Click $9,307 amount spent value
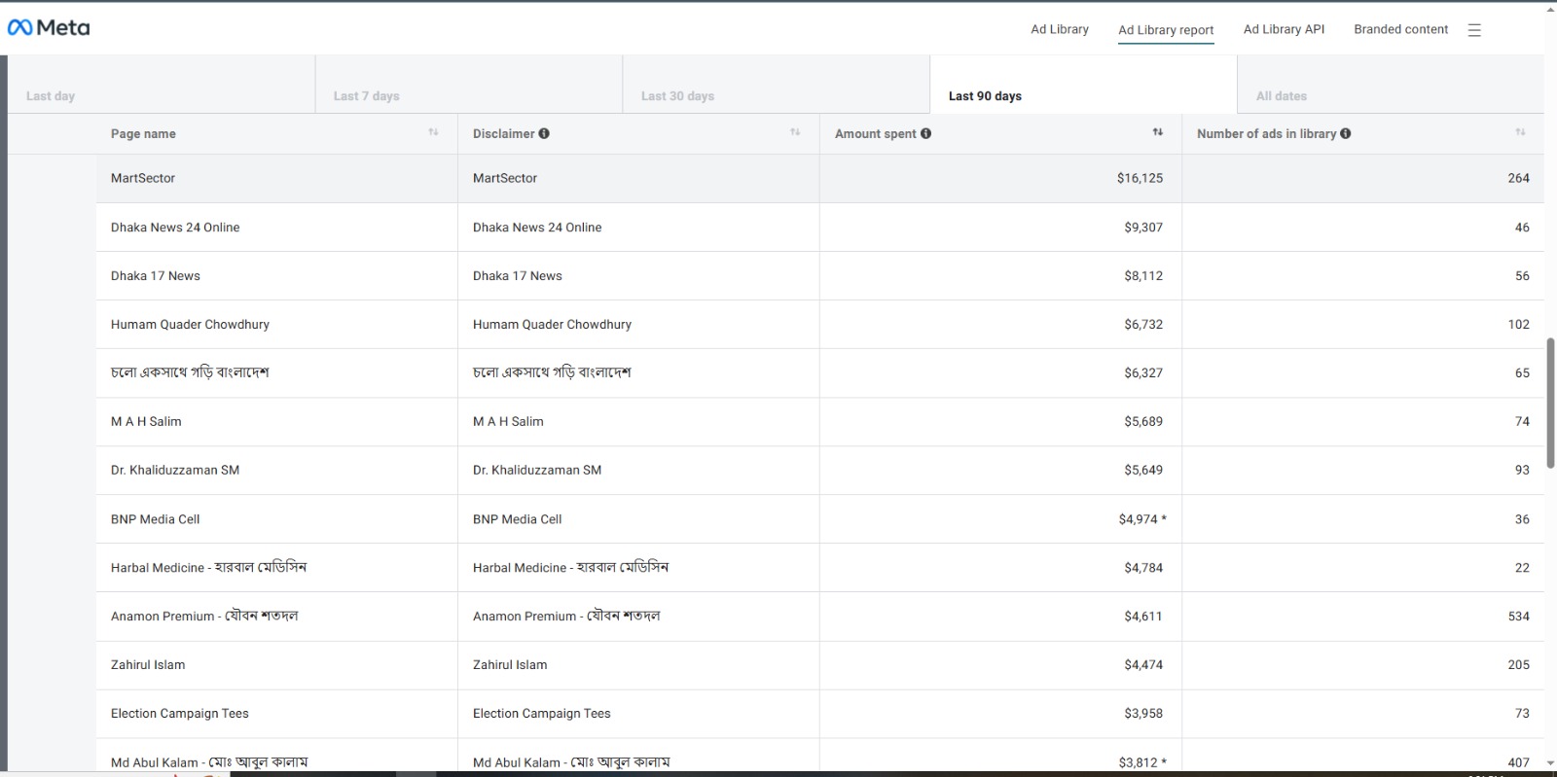This screenshot has height=777, width=1557. click(x=1143, y=228)
